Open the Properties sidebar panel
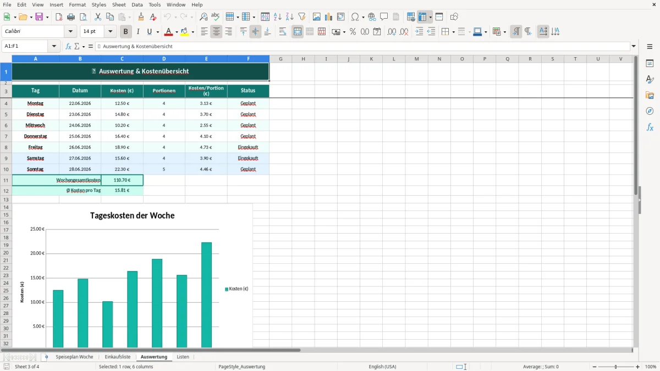This screenshot has width=660, height=371. [650, 63]
